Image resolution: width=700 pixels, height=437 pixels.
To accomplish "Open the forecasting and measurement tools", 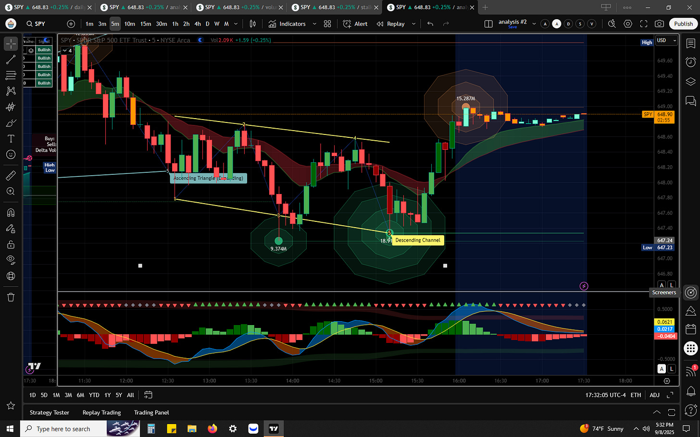I will (11, 107).
